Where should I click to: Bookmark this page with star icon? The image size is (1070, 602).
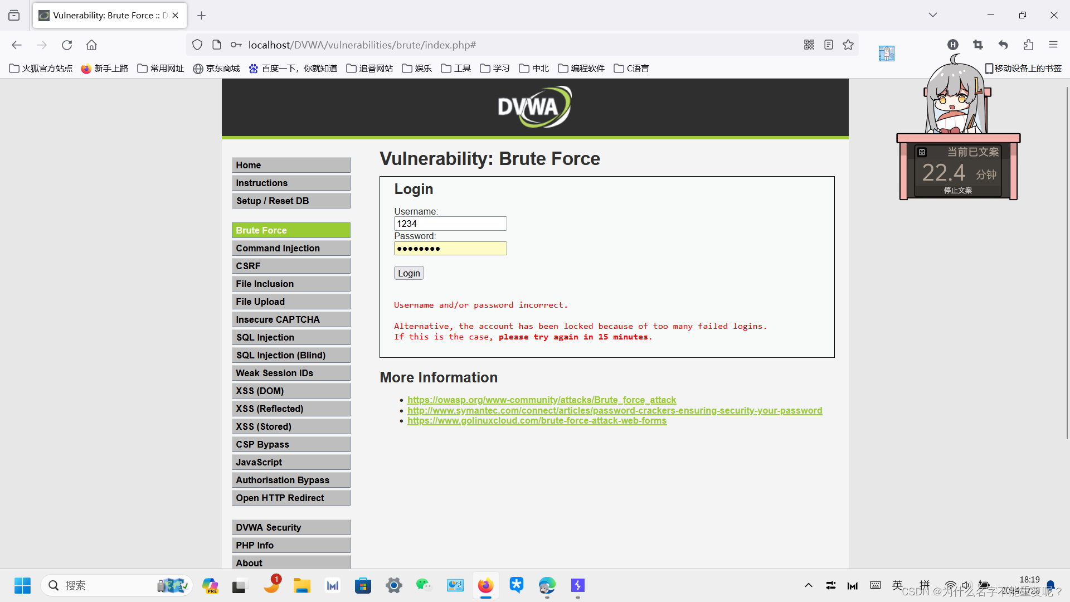click(848, 45)
